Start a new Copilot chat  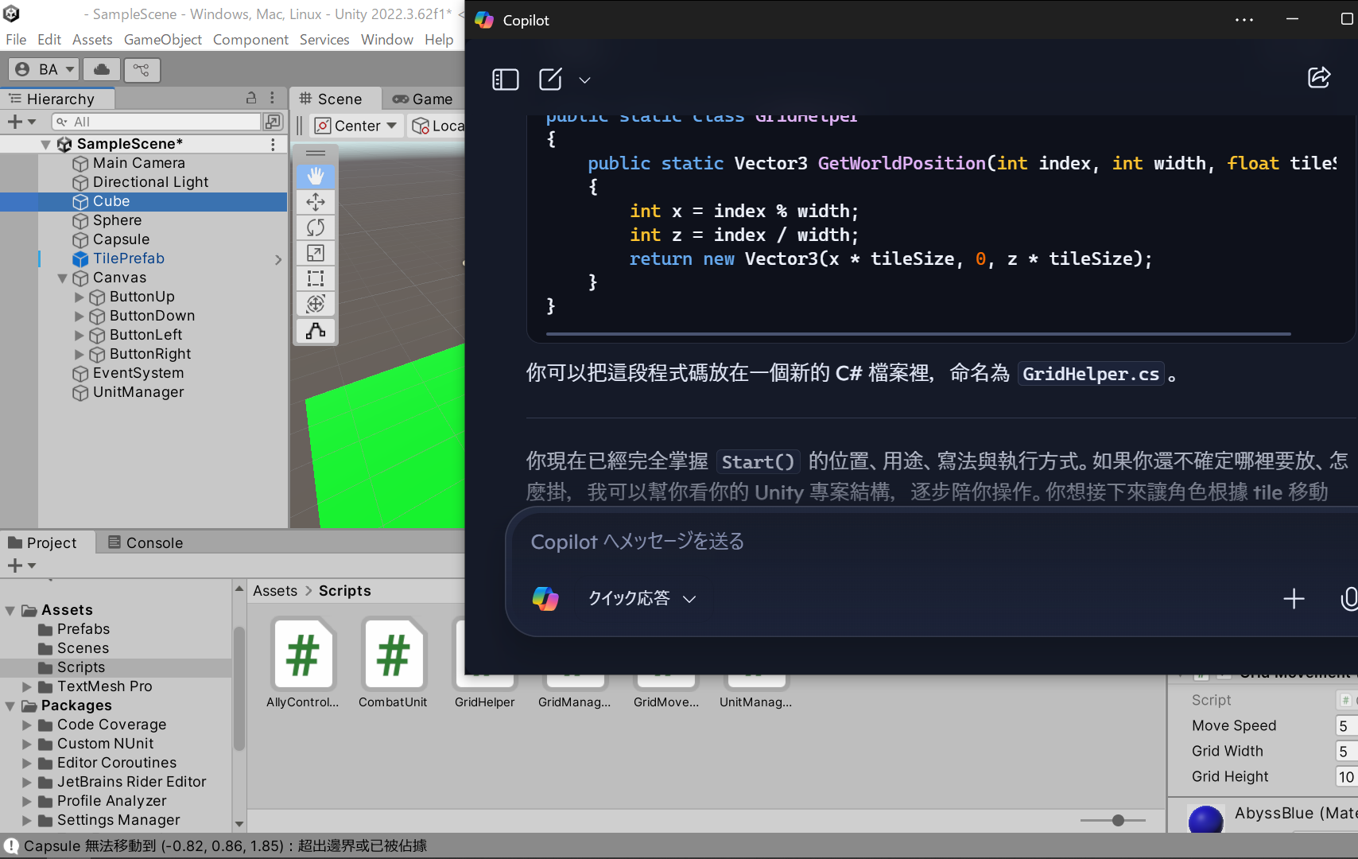(x=550, y=80)
